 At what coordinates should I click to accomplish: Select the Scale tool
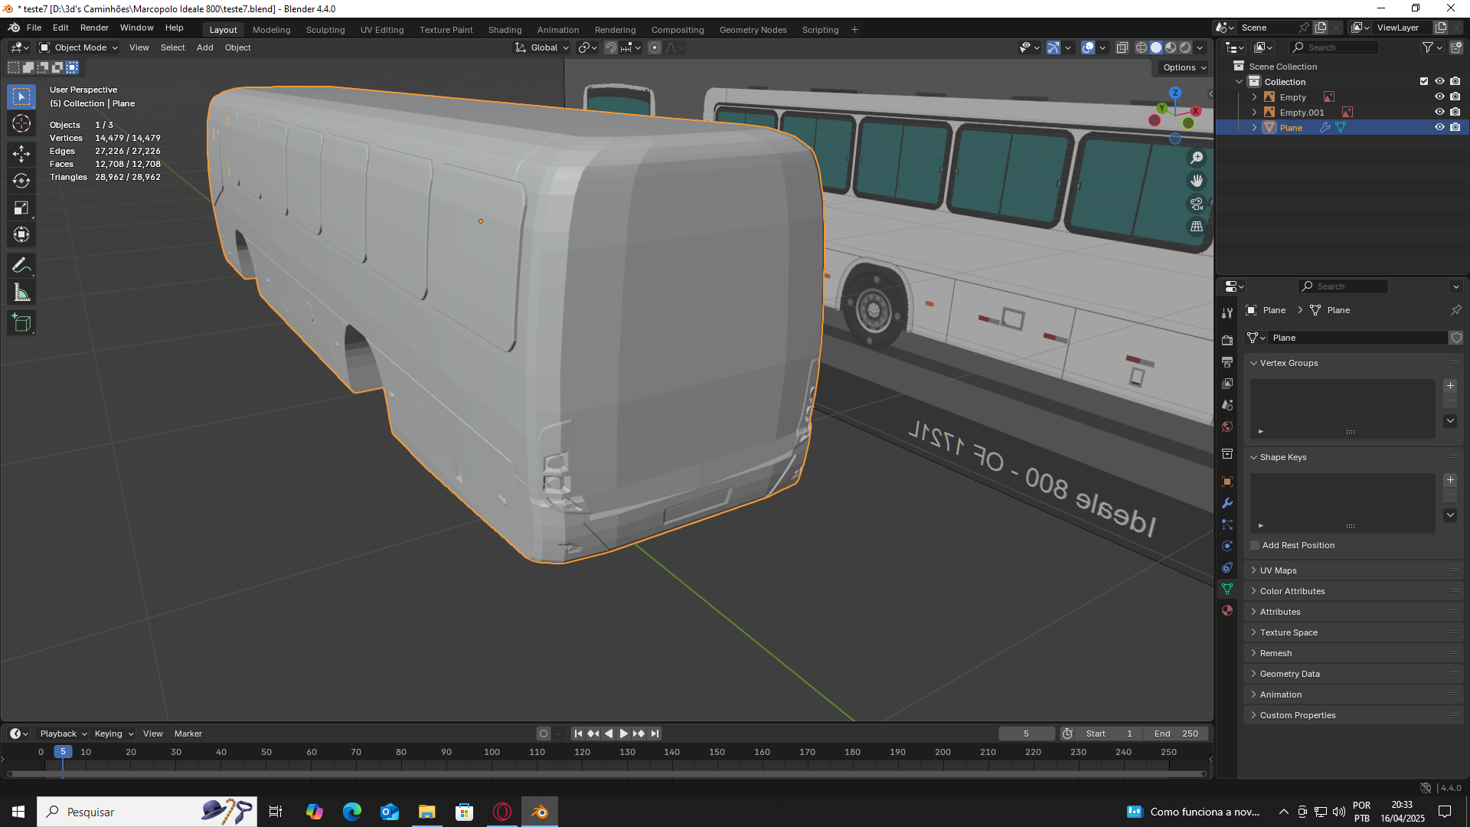click(21, 208)
